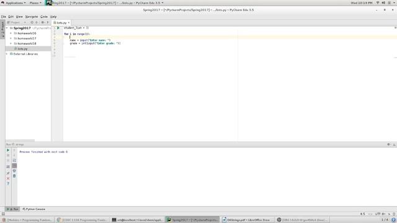Click the restore layout icon in Run panel
This screenshot has width=397, height=223.
pos(8,167)
